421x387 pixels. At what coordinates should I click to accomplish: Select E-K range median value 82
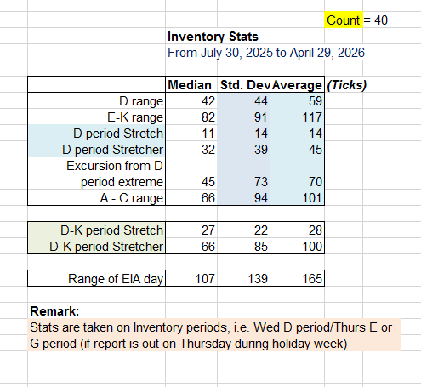(x=191, y=117)
